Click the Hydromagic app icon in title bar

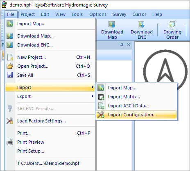4,4
